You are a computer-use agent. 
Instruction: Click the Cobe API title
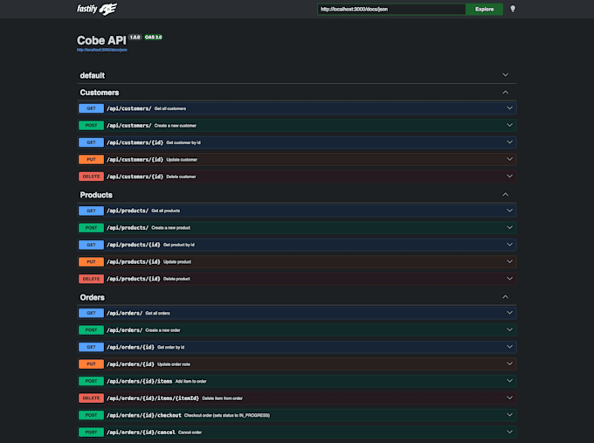tap(101, 40)
